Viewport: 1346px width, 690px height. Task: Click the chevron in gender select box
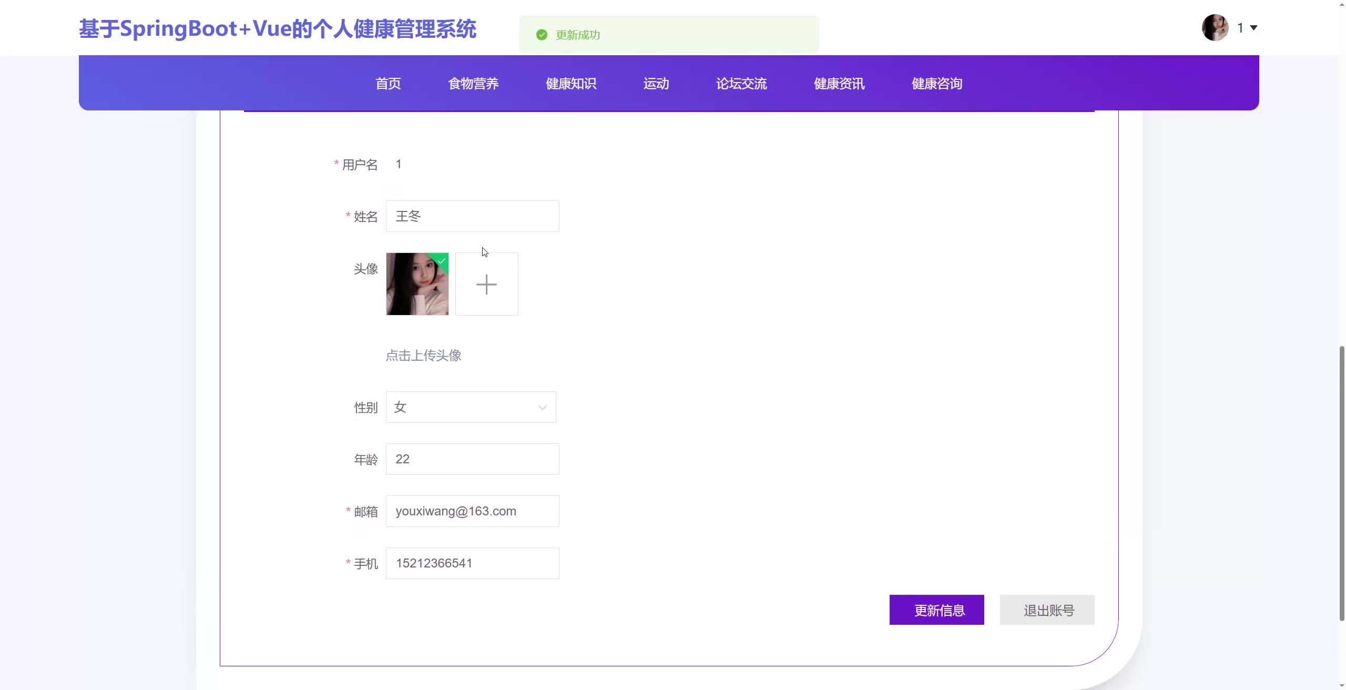coord(542,408)
